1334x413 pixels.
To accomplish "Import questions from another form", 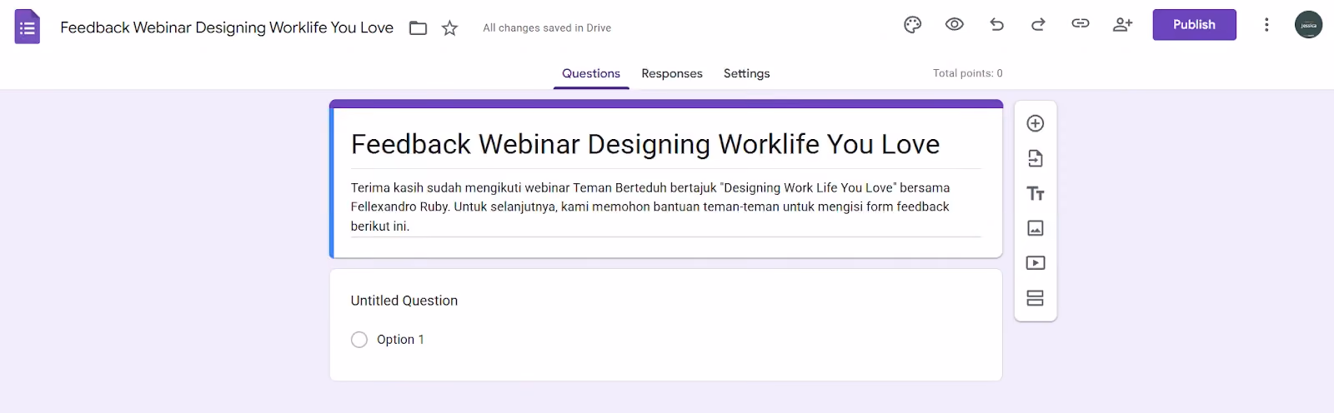I will (x=1036, y=158).
